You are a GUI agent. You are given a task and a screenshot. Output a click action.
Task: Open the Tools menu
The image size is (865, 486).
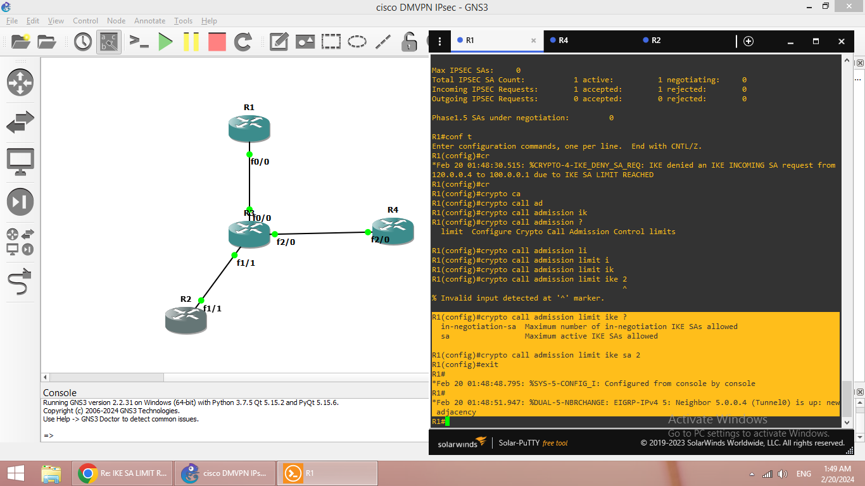[183, 21]
